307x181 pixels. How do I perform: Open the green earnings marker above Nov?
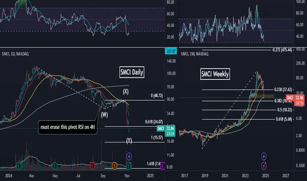pyautogui.click(x=129, y=166)
